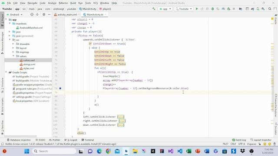Screen dimensions: 278x156
Task: Open Visual Studio Code from the taskbar
Action: pos(180,151)
